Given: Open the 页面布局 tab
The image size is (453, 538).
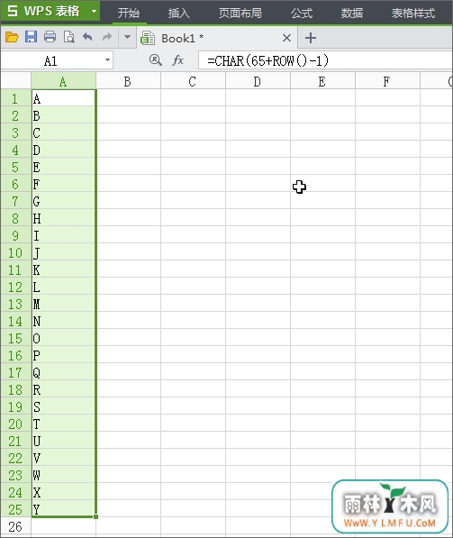Looking at the screenshot, I should pos(240,13).
